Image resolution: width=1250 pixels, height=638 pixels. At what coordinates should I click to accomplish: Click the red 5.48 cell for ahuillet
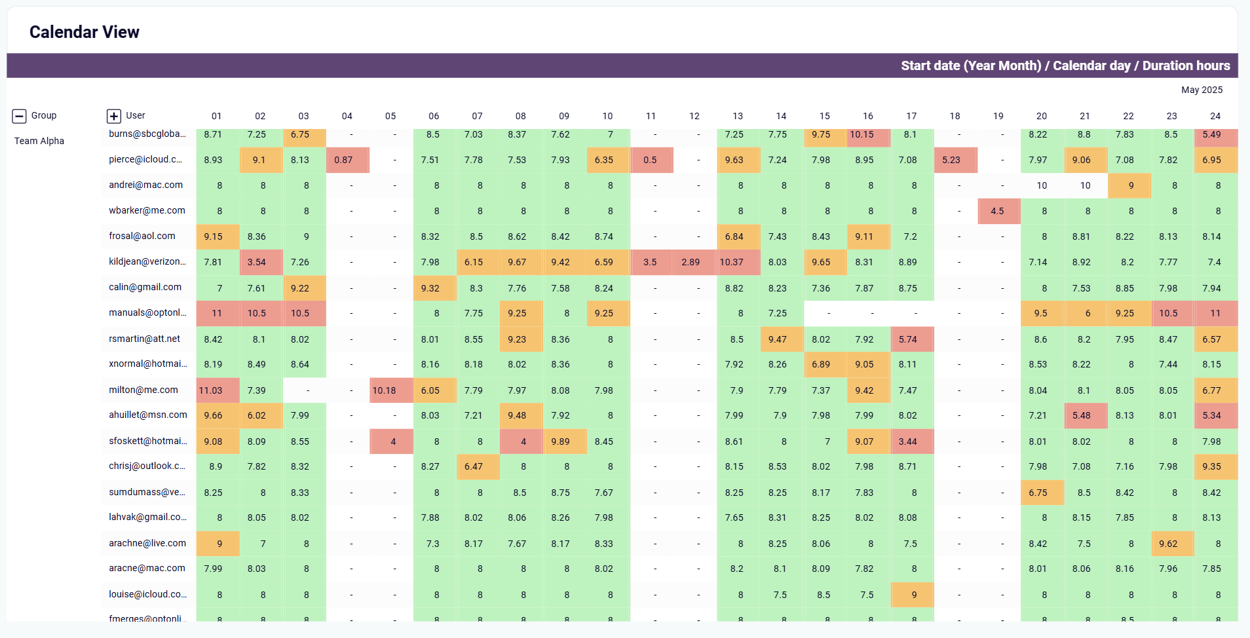click(1086, 415)
